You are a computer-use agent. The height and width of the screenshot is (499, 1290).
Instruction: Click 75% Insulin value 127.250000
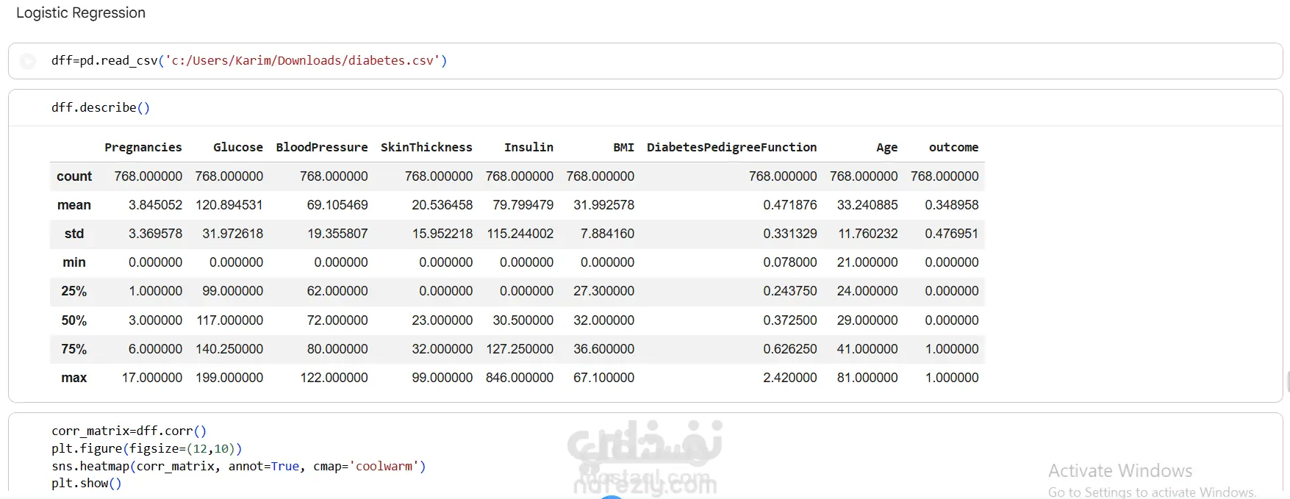[520, 349]
